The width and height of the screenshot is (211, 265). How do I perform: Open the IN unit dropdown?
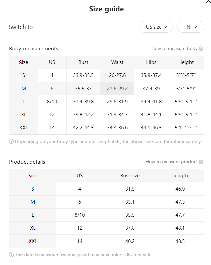tap(191, 27)
